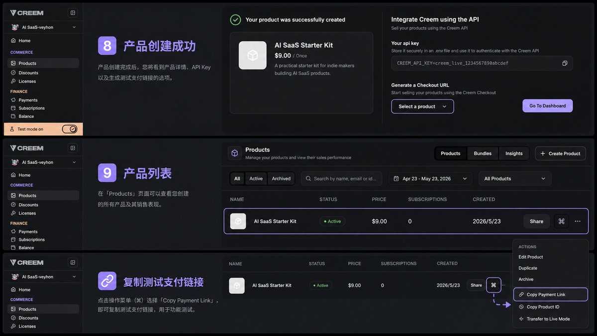597x336 pixels.
Task: Copy the CREEM_API_KEY value with the copy icon
Action: click(x=565, y=63)
